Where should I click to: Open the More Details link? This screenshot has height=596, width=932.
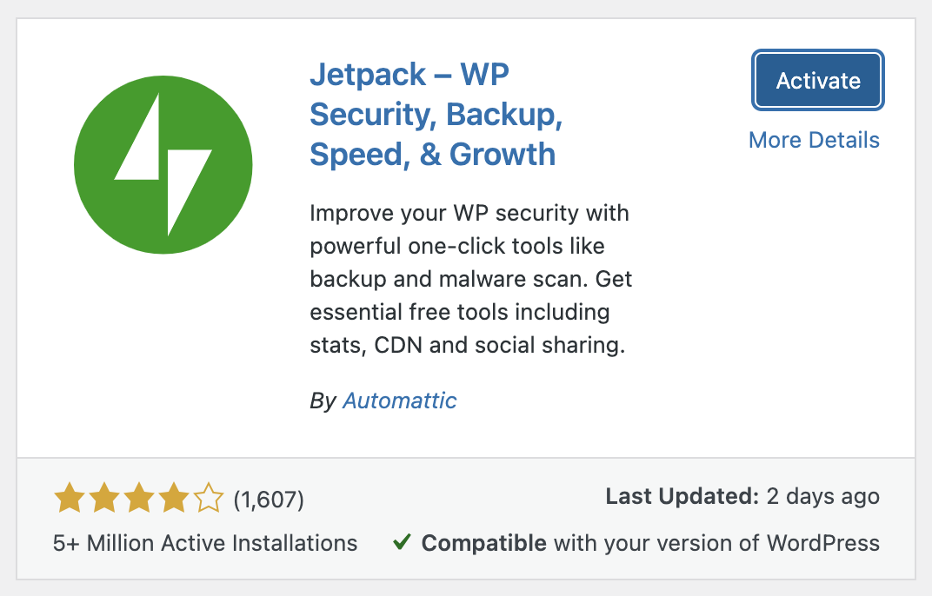pos(814,140)
